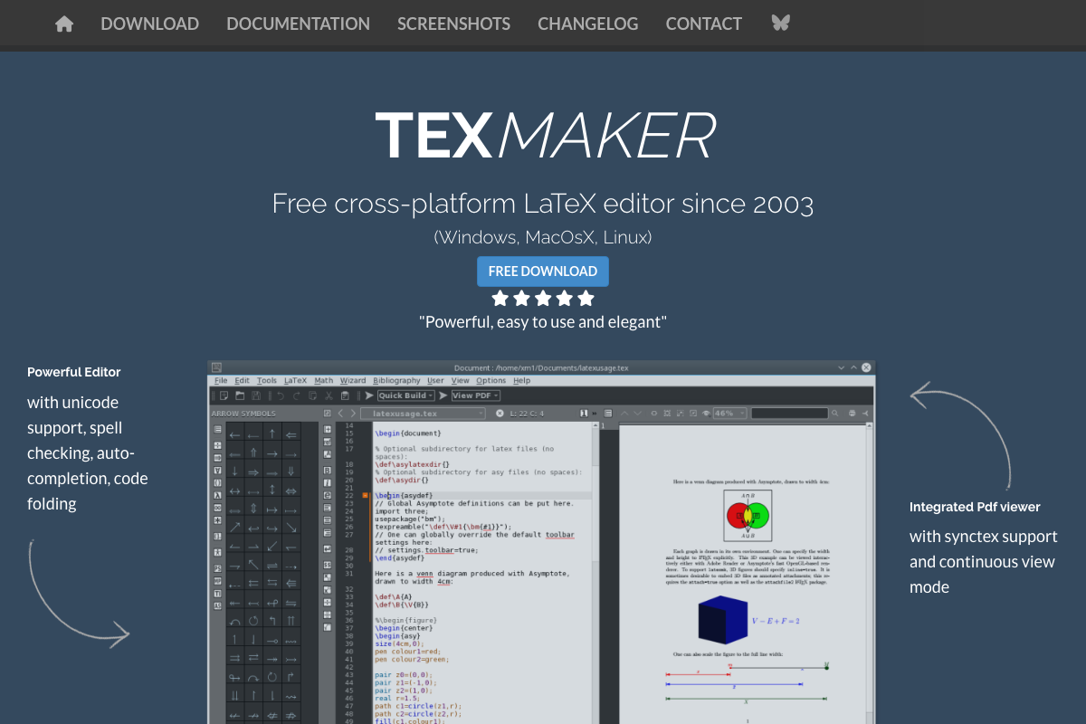Open the 46% zoom dropdown in PDF viewer
This screenshot has width=1086, height=724.
pos(730,414)
